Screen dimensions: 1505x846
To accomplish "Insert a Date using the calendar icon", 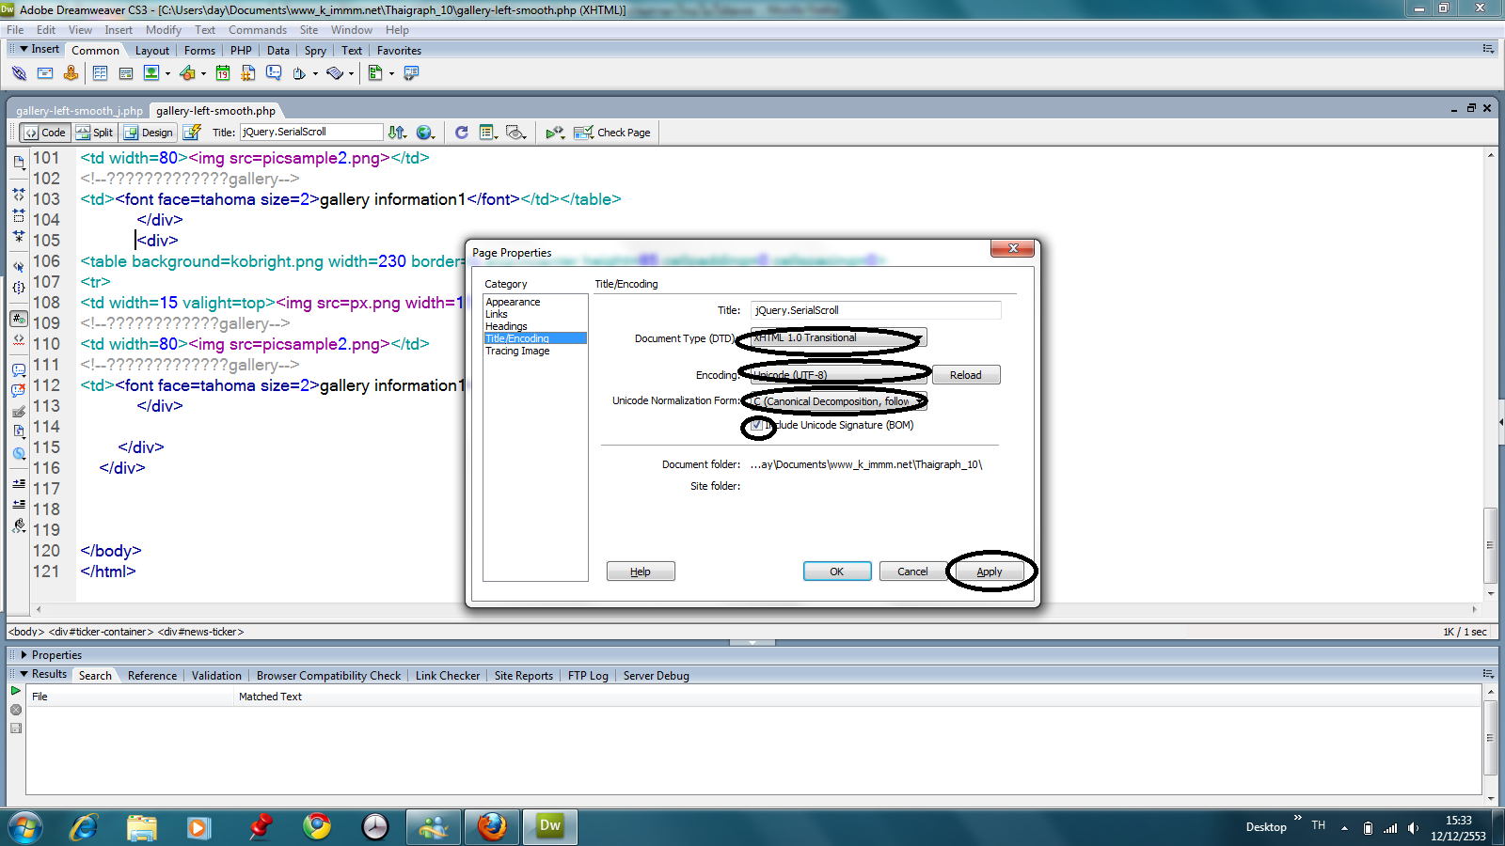I will [x=223, y=73].
